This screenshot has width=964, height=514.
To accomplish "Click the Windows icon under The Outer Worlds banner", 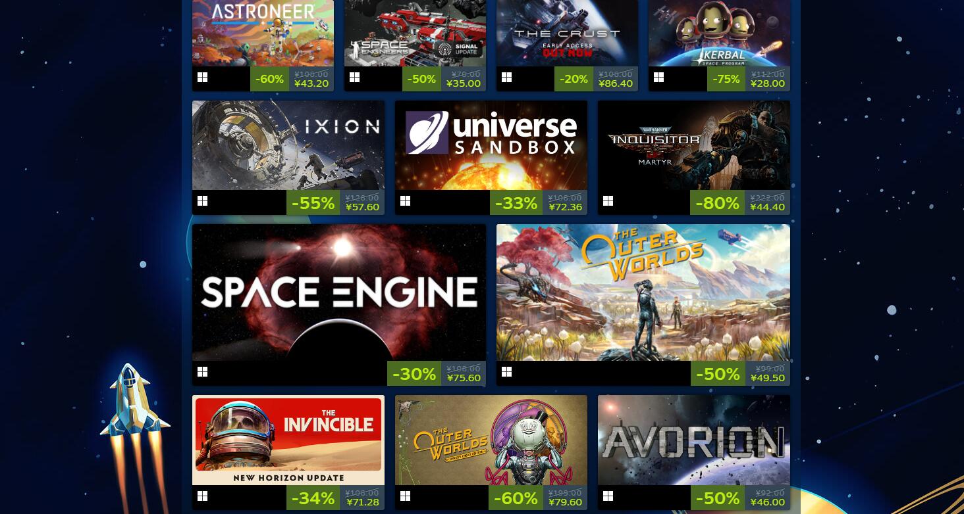I will tap(507, 372).
